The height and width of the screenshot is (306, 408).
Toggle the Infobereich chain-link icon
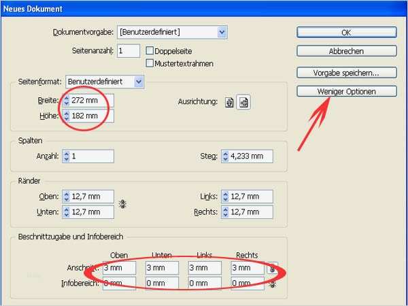pos(273,284)
